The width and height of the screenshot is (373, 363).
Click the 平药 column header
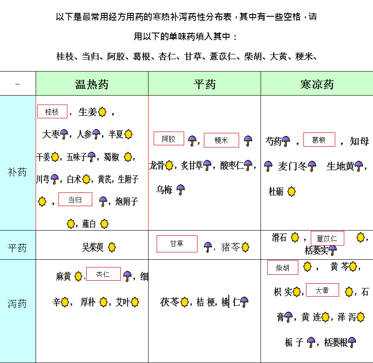pyautogui.click(x=205, y=84)
